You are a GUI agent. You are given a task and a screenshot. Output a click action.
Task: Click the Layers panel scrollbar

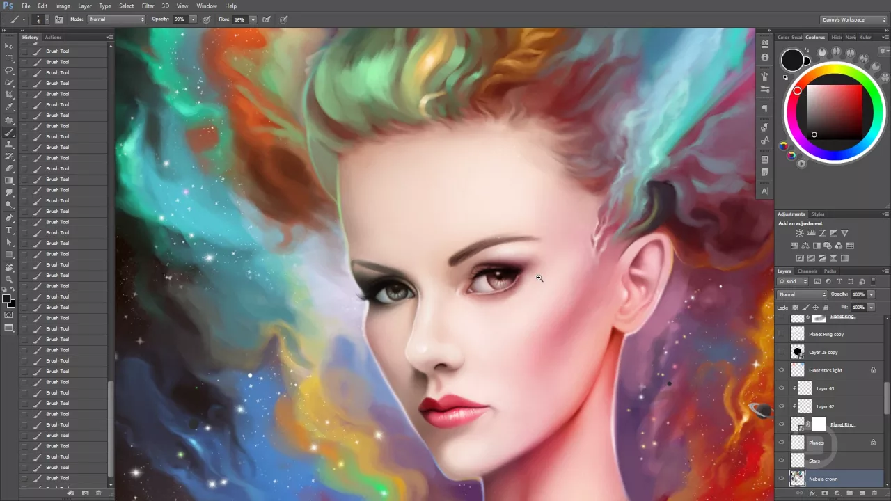click(x=886, y=399)
